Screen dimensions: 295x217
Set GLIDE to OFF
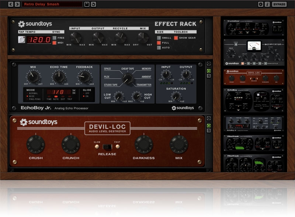click(86, 93)
